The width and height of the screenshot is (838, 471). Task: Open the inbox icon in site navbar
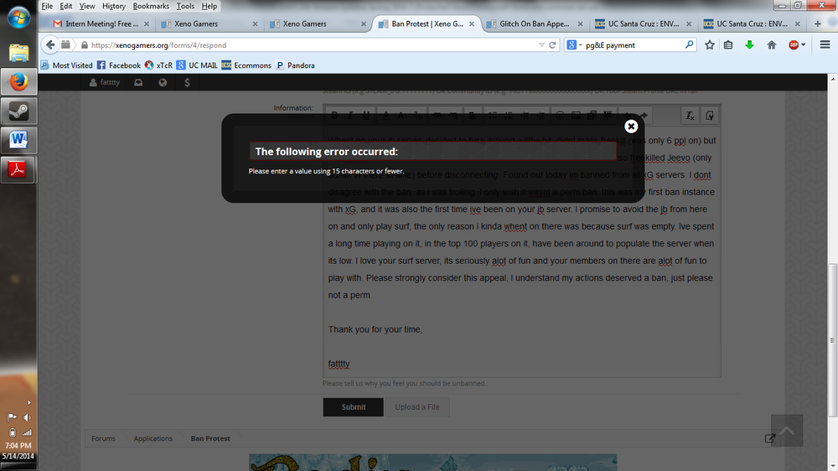pyautogui.click(x=138, y=82)
